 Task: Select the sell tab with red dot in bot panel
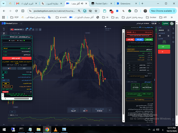pos(9,68)
